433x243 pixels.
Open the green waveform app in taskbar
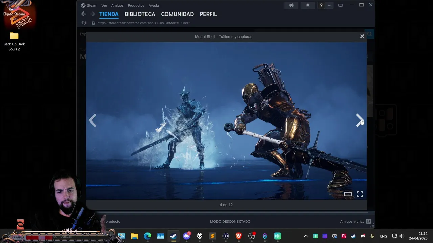(278, 236)
